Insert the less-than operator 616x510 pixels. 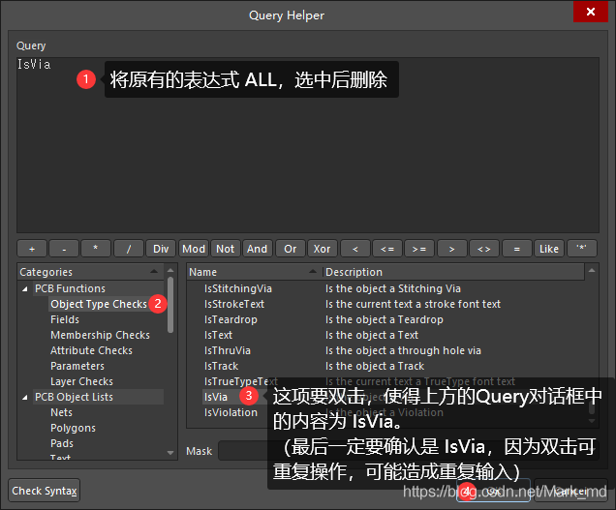[355, 249]
